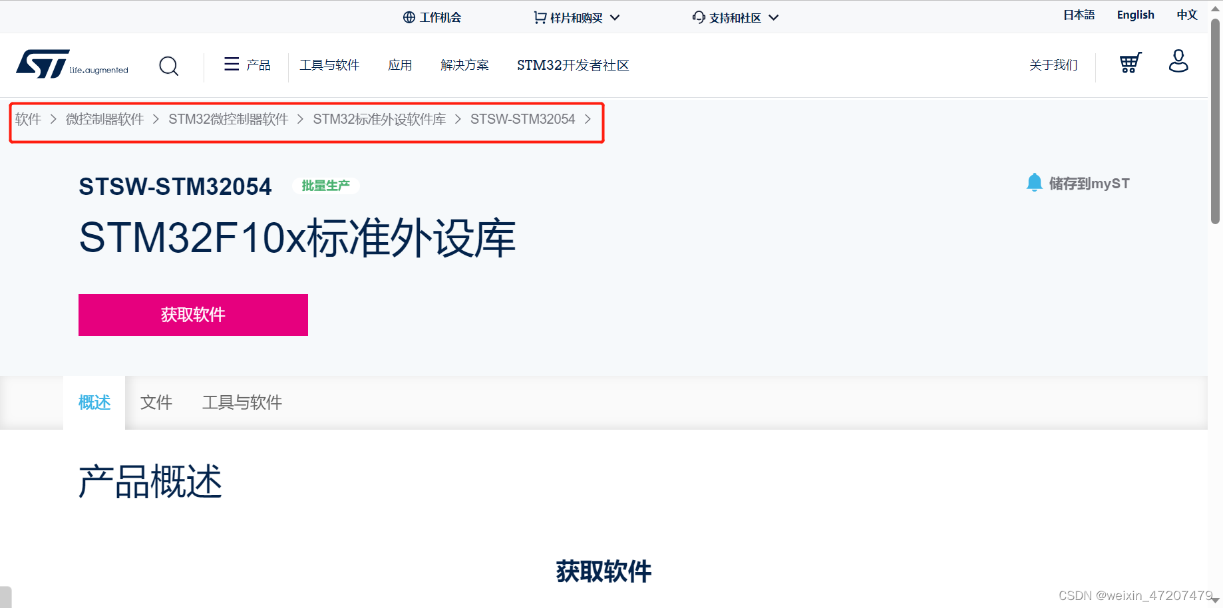Go to STM32微控制器软件 breadcrumb
1223x608 pixels.
(228, 119)
